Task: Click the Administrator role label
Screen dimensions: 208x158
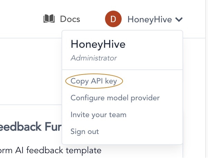Action: pos(94,58)
